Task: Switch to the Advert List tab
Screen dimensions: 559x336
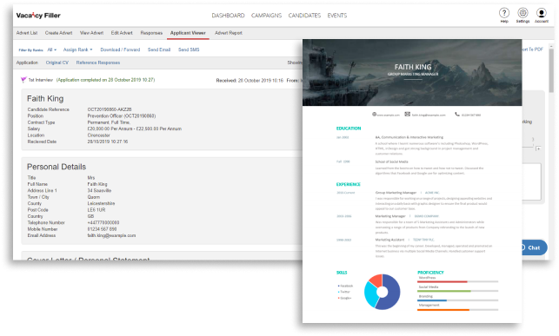Action: click(x=27, y=33)
